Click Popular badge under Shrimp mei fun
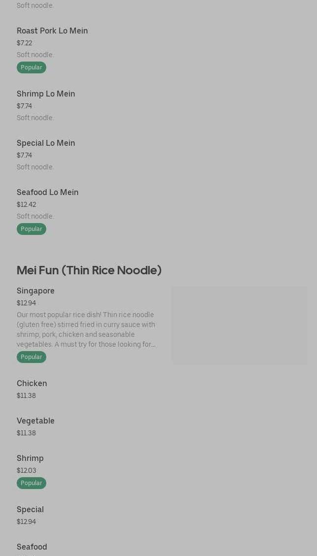 [x=32, y=483]
